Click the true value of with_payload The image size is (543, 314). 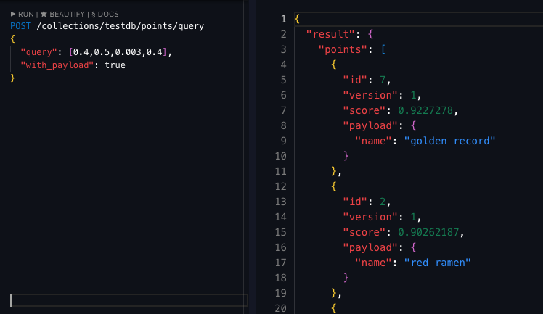click(x=114, y=65)
